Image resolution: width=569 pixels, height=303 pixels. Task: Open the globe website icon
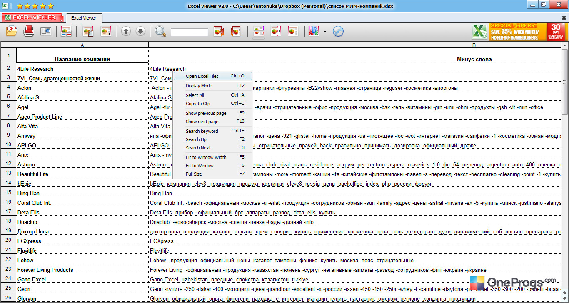click(338, 31)
